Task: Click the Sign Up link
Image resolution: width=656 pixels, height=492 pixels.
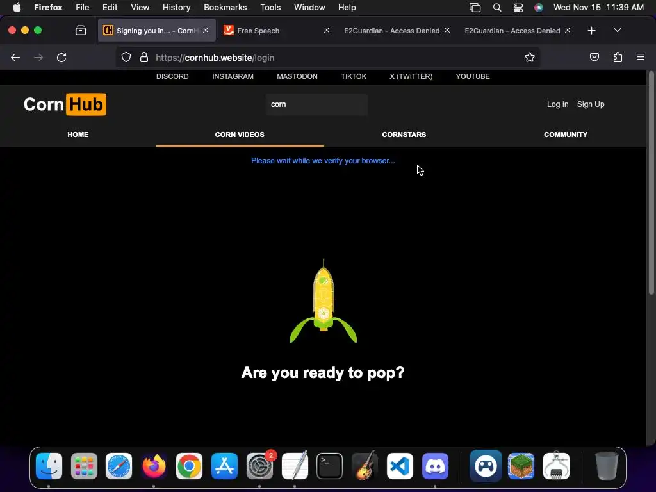Action: (x=591, y=104)
